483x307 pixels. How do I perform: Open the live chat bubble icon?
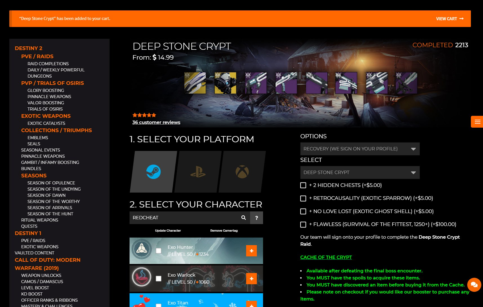(474, 285)
